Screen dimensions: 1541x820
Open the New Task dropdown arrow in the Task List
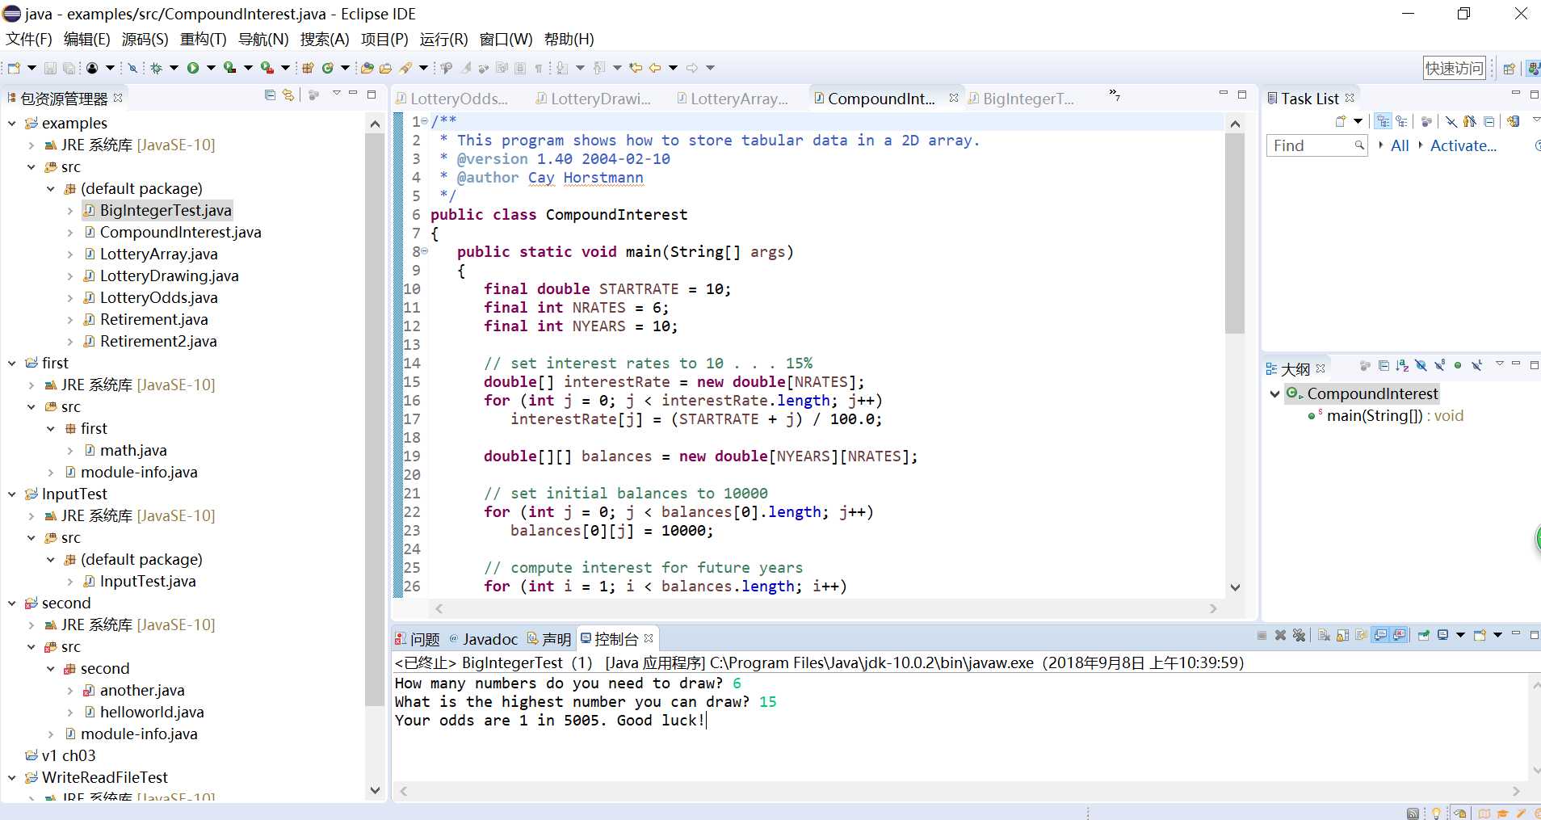(1358, 121)
